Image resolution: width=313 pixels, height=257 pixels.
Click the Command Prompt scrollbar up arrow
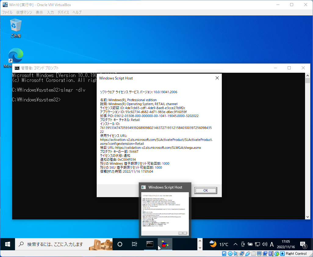[x=308, y=75]
